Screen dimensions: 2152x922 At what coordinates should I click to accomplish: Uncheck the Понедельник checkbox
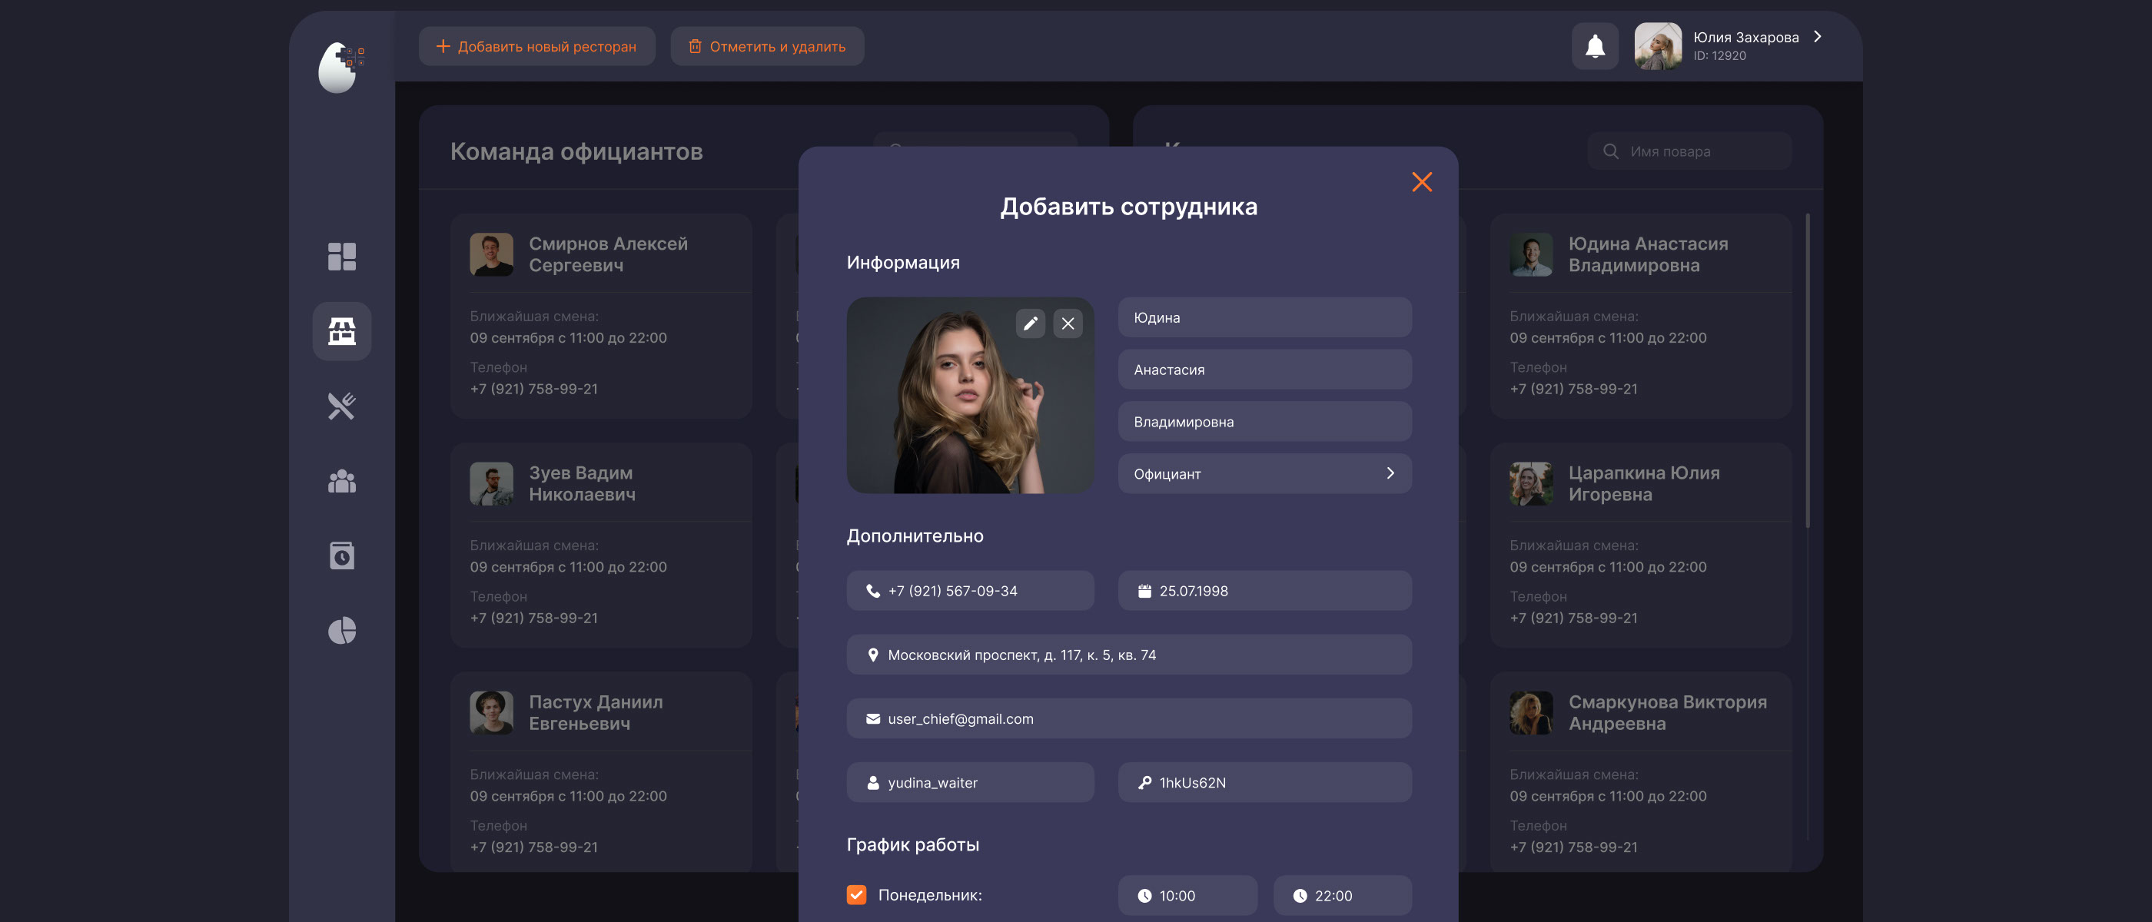coord(856,894)
